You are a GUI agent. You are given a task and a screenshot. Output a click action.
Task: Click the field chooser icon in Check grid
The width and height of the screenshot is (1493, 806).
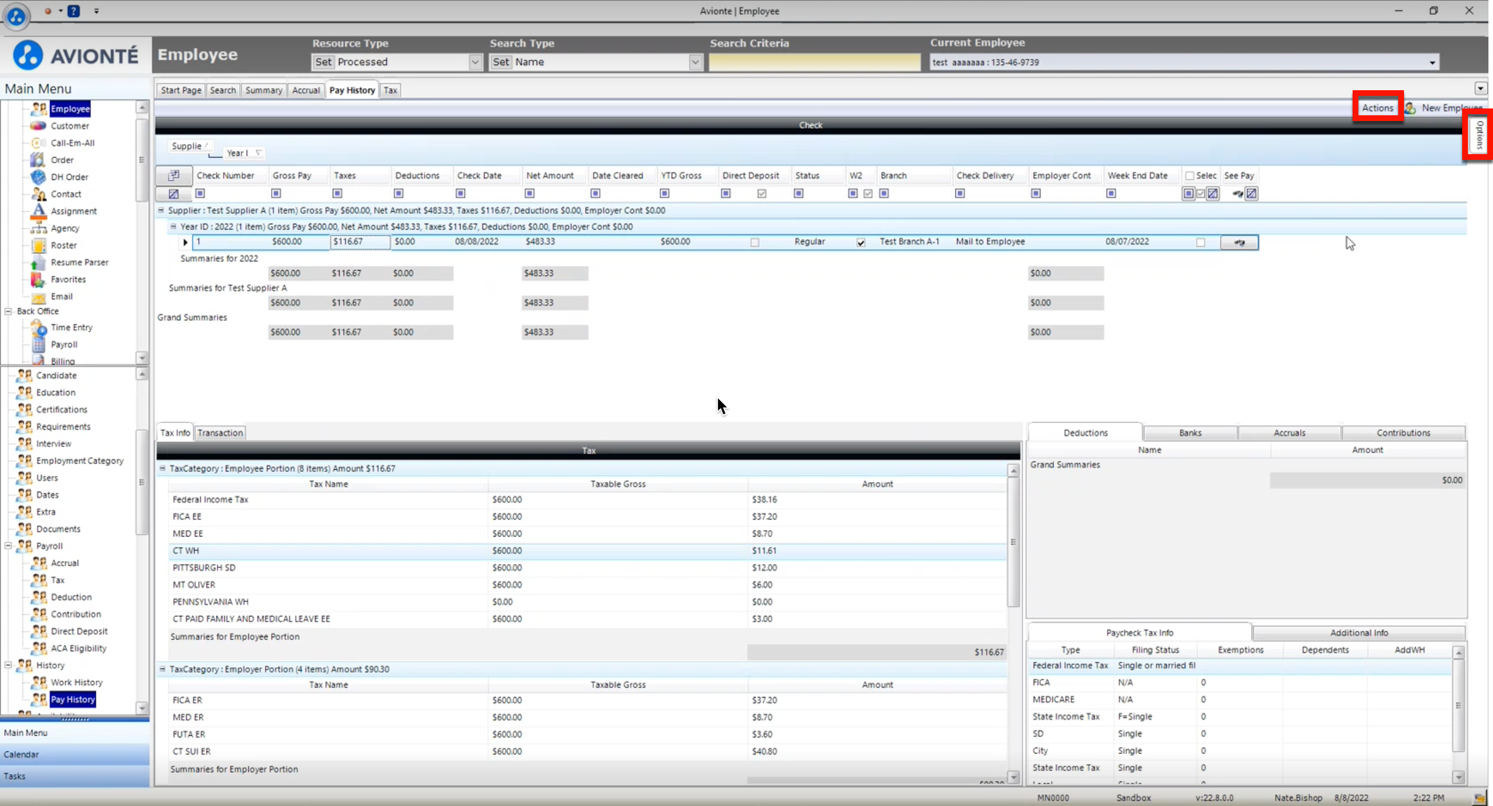point(173,175)
